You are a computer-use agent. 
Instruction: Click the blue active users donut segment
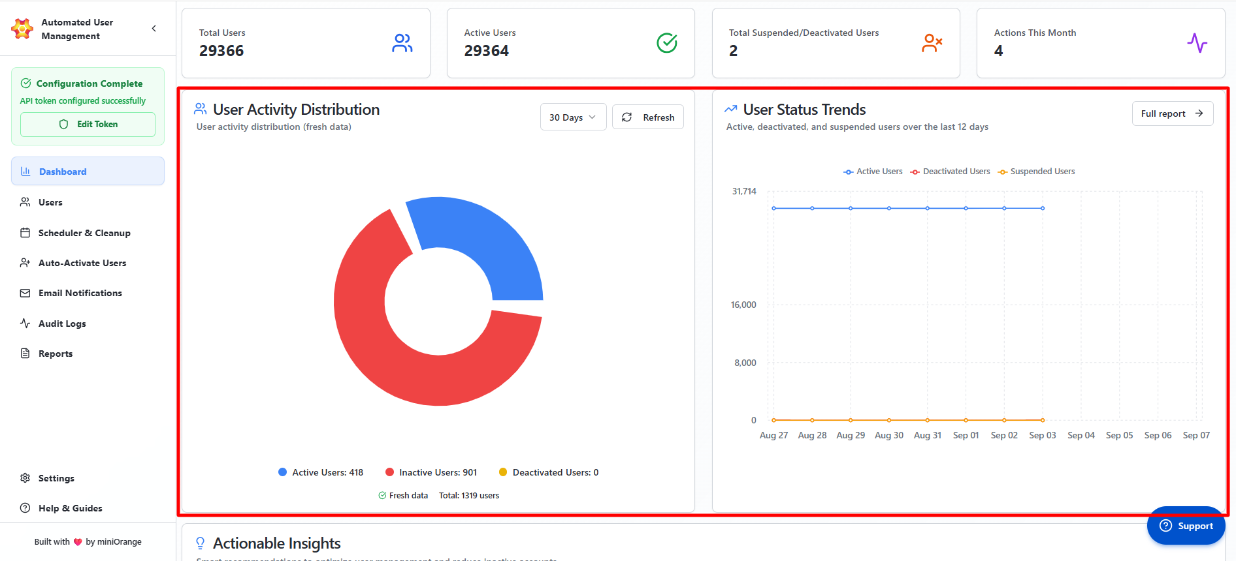[490, 238]
